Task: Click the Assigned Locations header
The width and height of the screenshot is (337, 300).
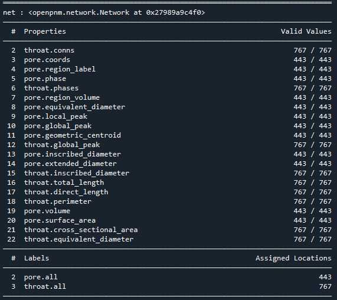Action: [293, 258]
